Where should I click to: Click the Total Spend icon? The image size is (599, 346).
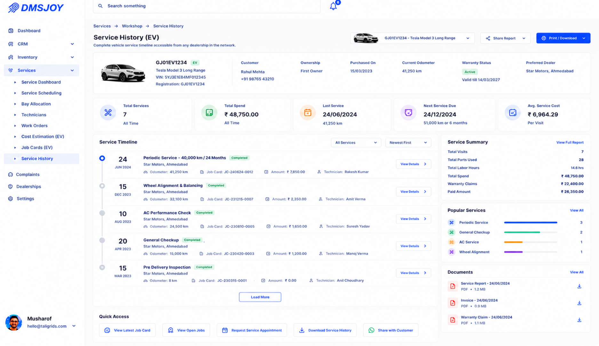(x=209, y=113)
